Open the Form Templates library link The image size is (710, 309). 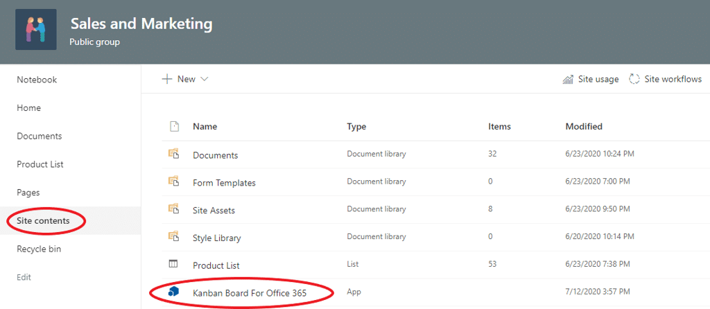(x=224, y=183)
